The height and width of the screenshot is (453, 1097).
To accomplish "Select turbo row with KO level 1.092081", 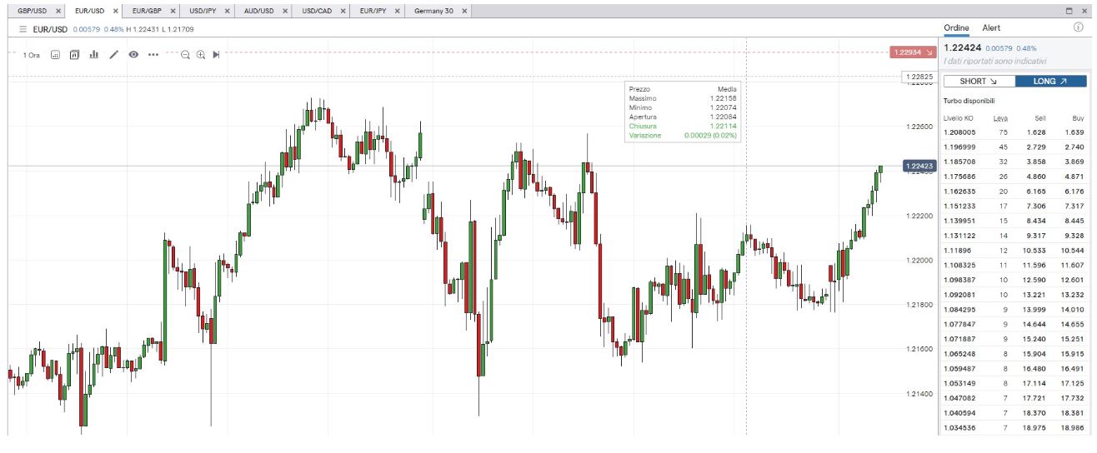I will tap(1014, 295).
